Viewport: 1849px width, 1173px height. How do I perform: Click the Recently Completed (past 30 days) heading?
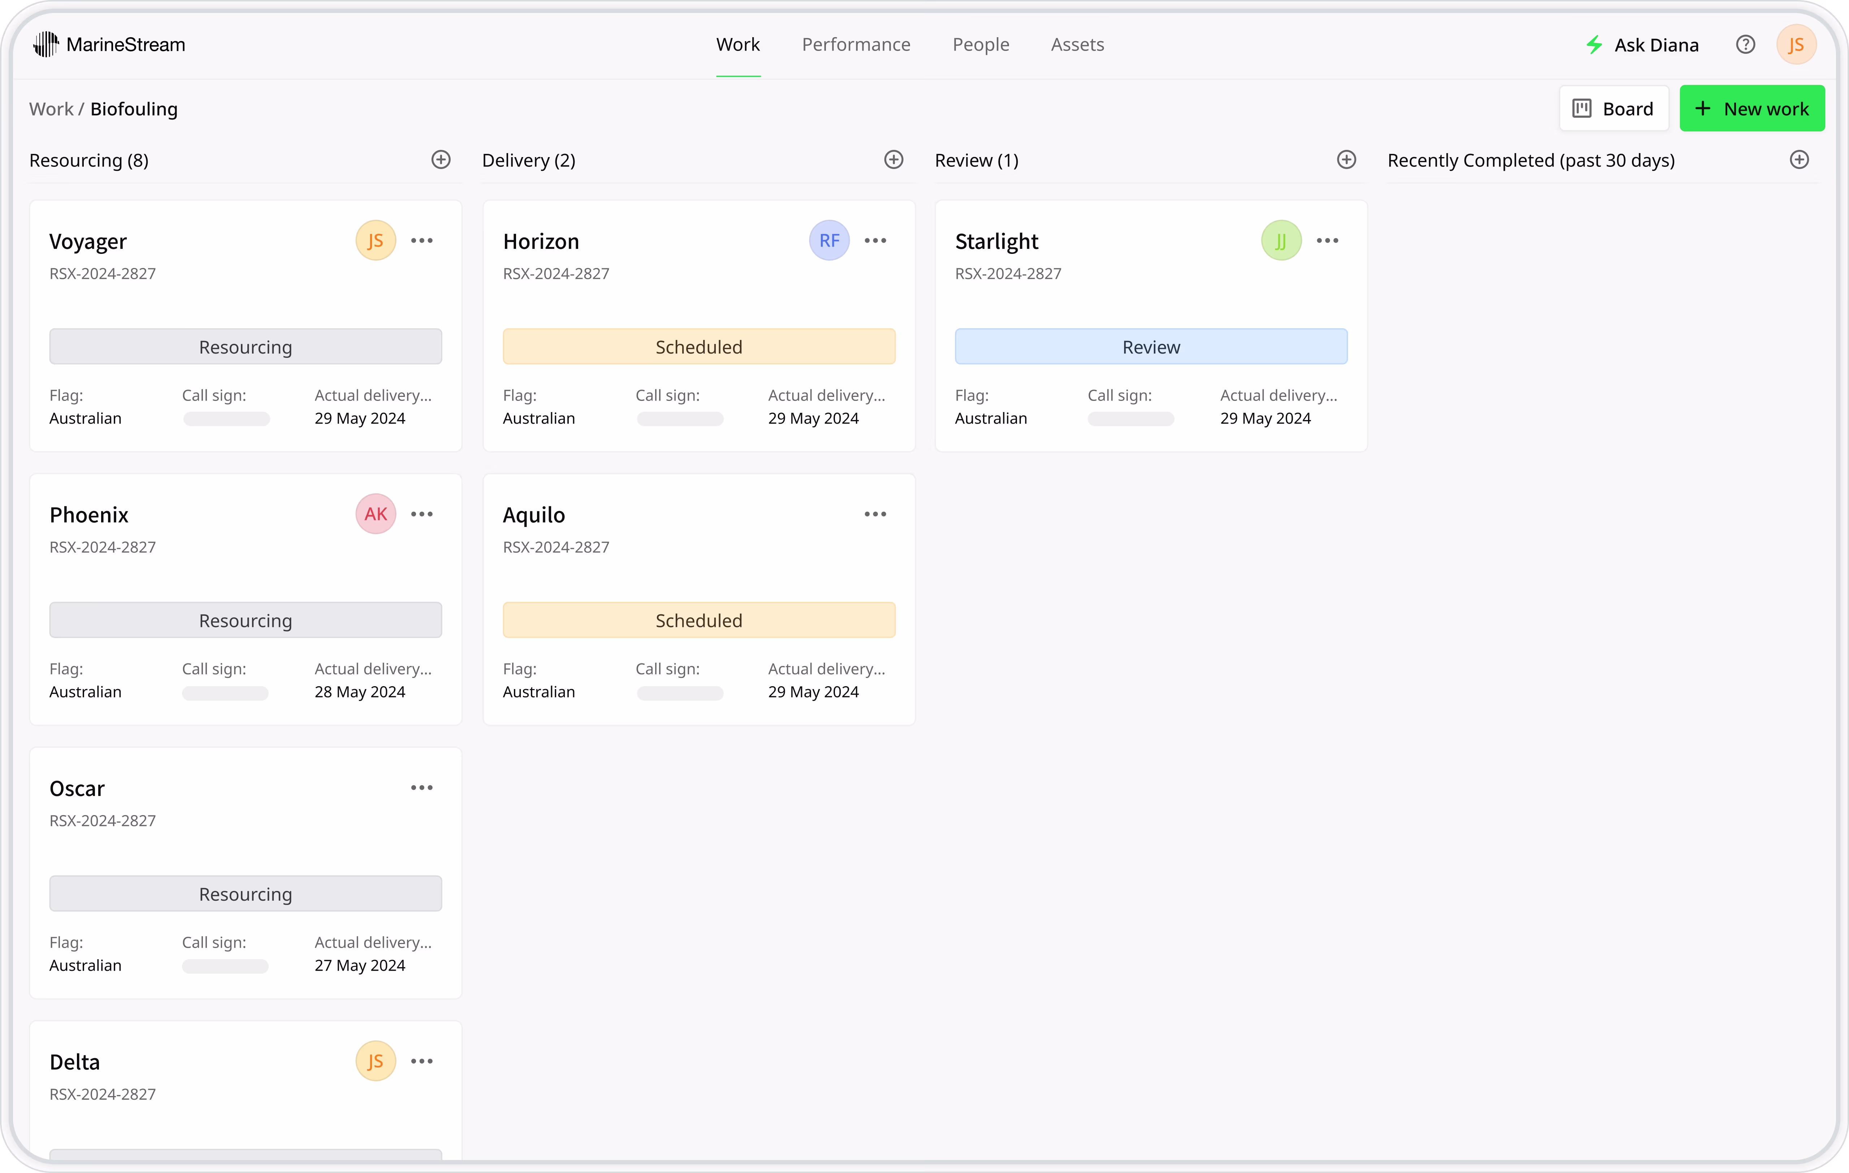click(x=1531, y=160)
